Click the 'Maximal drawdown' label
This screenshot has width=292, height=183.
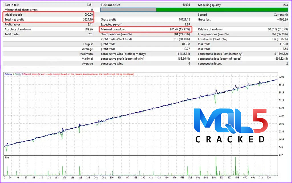[113, 29]
